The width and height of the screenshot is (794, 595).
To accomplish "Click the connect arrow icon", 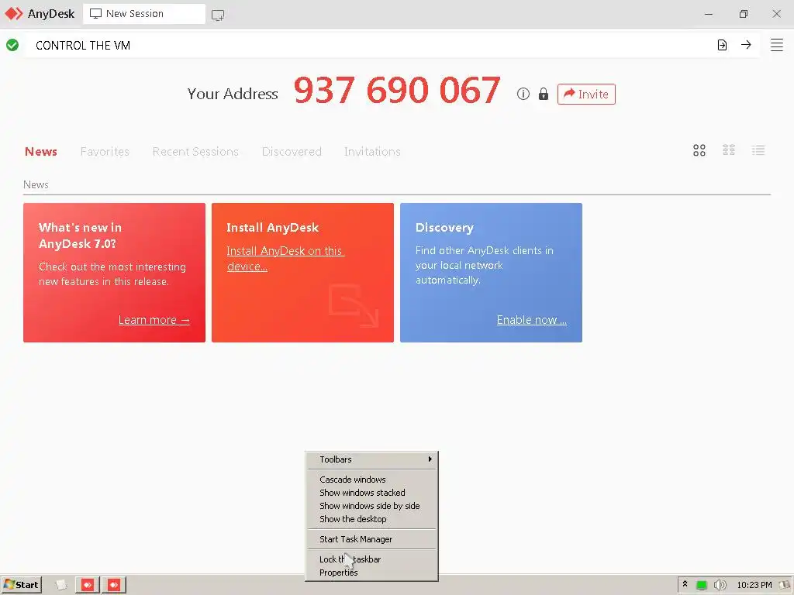I will coord(746,45).
